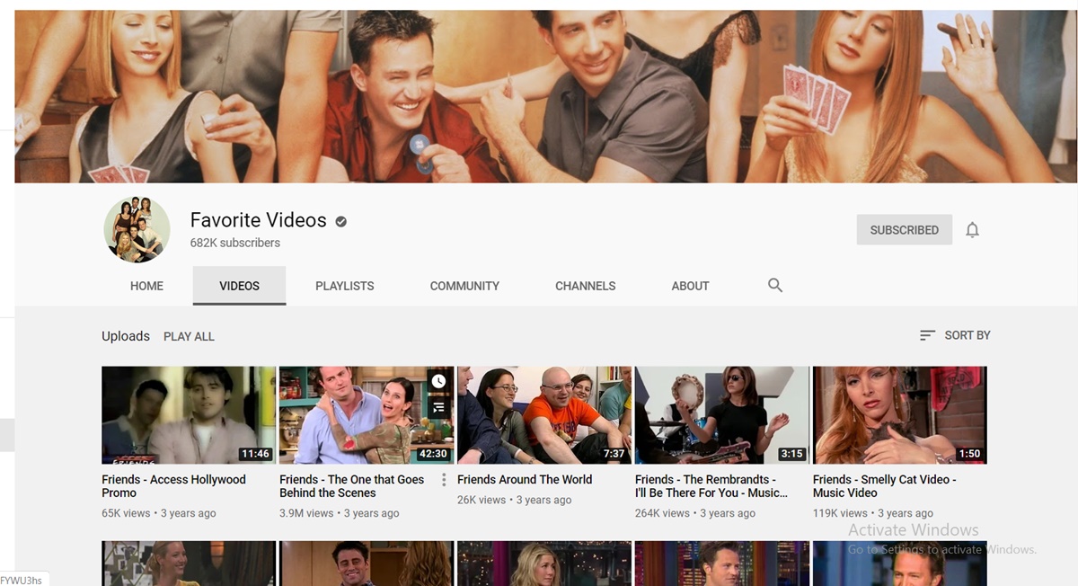Switch to the PLAYLISTS tab

(344, 286)
